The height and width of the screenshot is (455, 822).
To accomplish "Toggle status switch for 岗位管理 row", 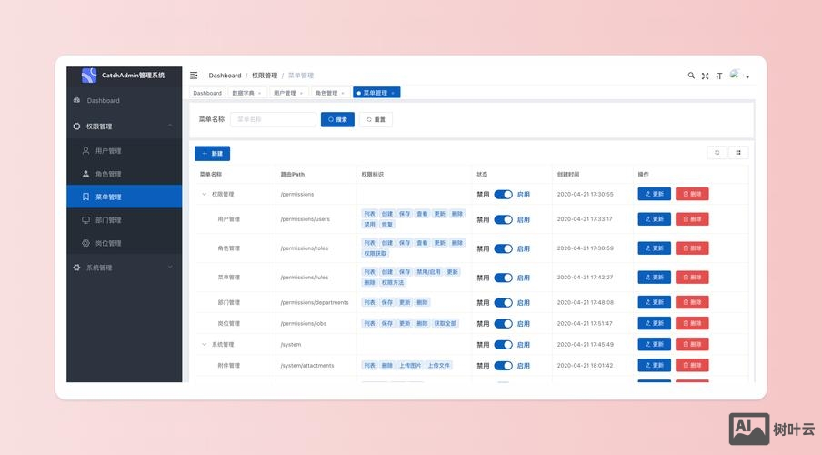I will [x=503, y=324].
